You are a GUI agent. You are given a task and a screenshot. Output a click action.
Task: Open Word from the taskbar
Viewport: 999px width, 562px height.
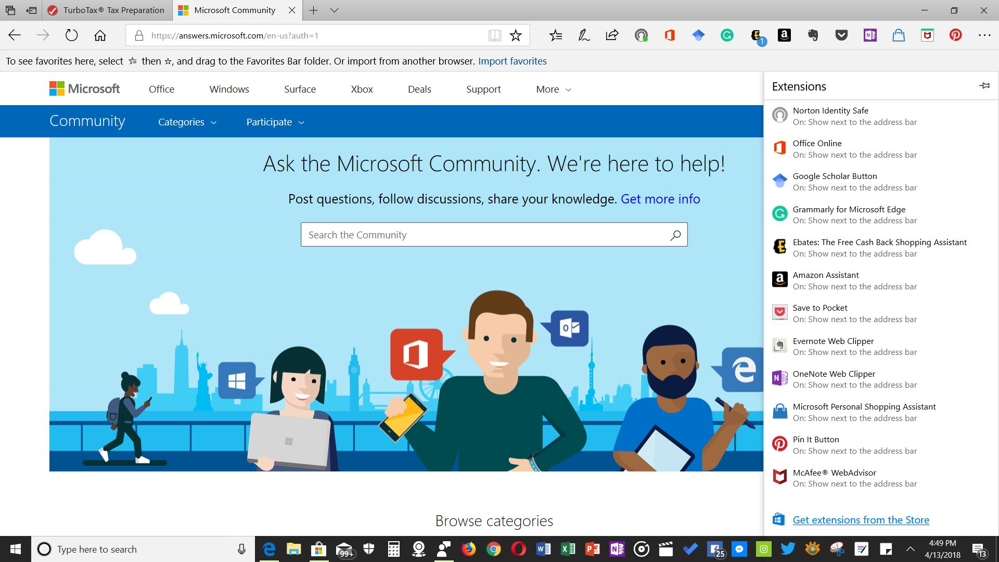pos(543,549)
